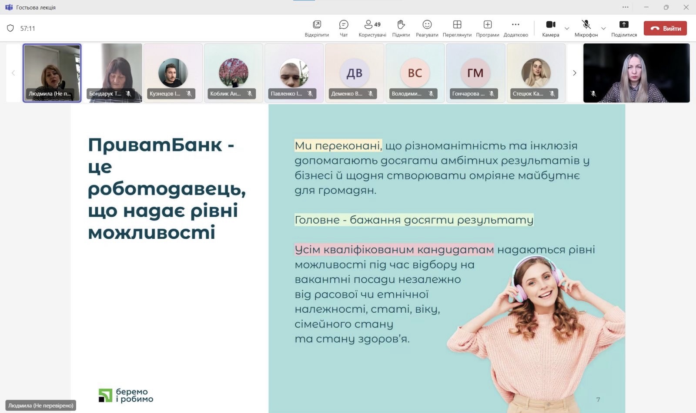Share screen using Поділитися
The image size is (696, 413).
point(624,28)
